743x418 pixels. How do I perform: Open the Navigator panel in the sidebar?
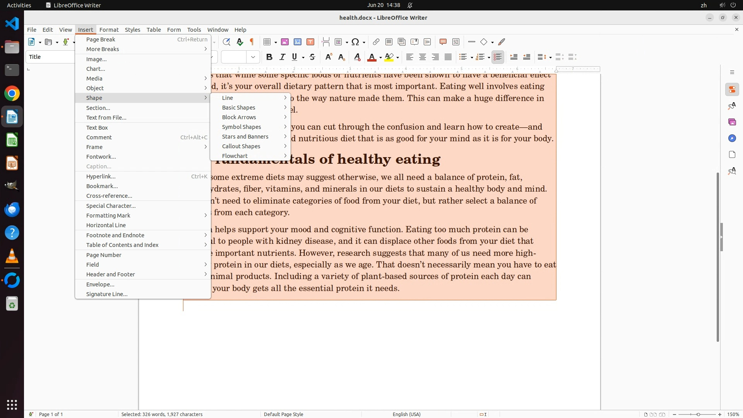click(732, 139)
